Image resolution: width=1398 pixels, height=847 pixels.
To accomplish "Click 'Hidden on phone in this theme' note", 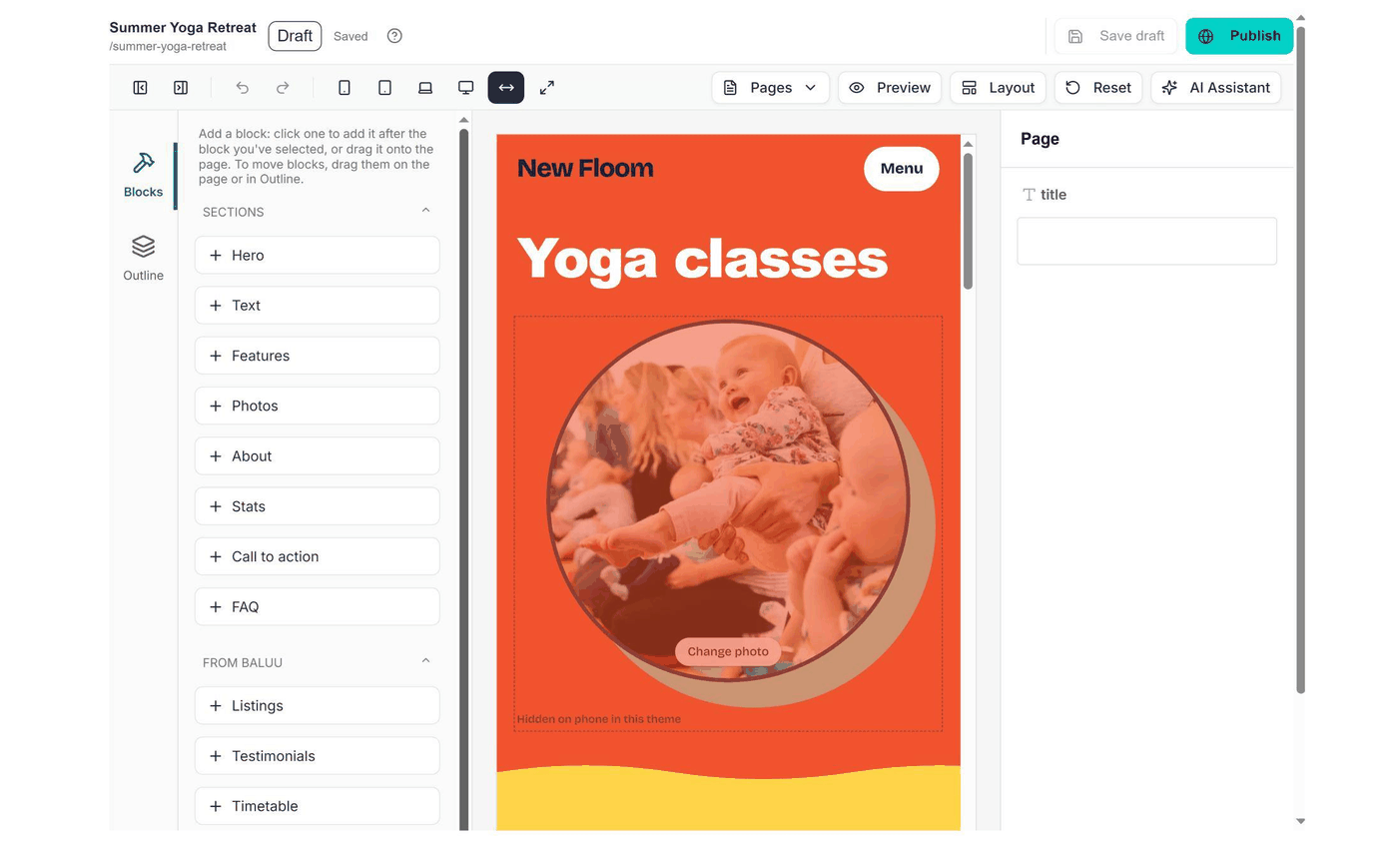I will coord(599,719).
